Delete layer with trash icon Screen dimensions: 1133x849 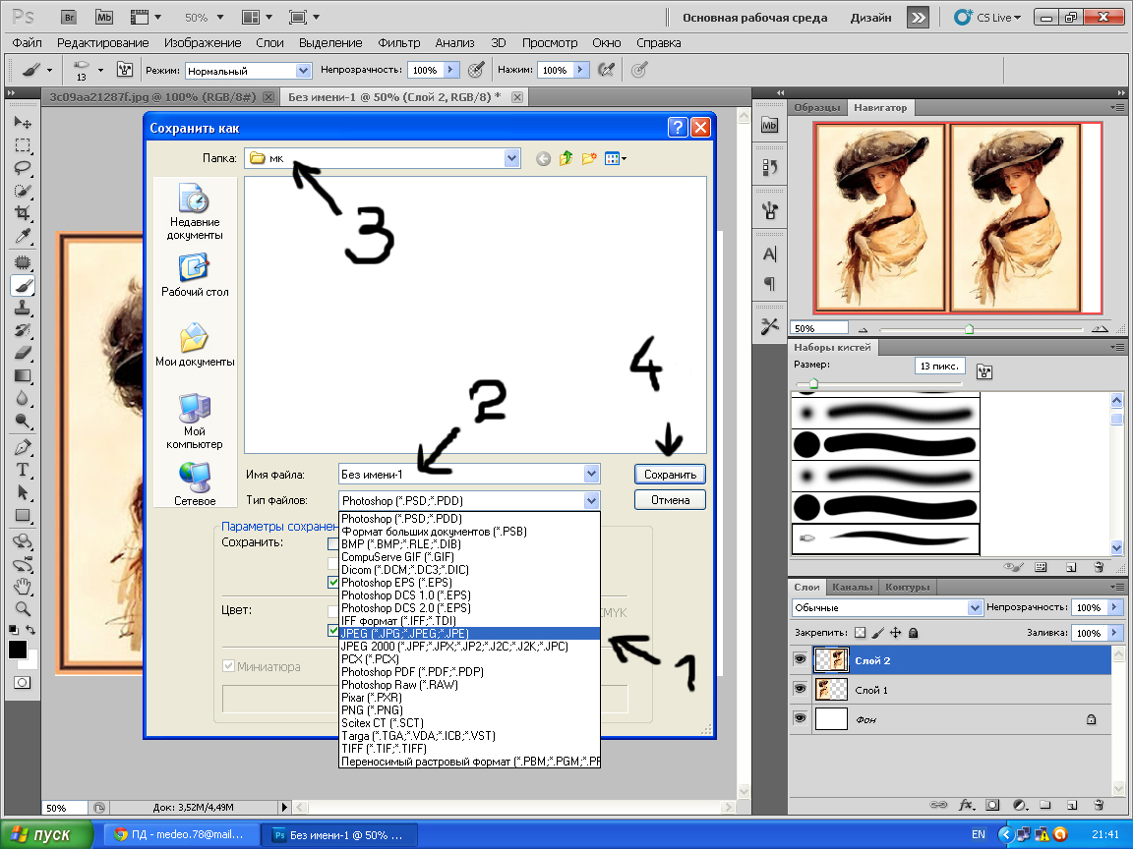(x=1099, y=805)
